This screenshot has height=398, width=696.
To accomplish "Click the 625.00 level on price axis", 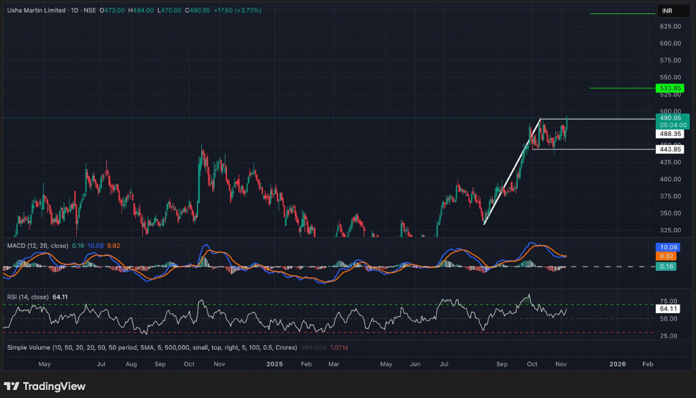I will [669, 26].
